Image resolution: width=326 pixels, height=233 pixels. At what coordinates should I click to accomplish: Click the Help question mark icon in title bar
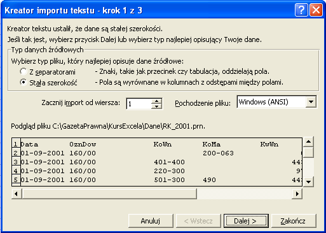point(301,10)
